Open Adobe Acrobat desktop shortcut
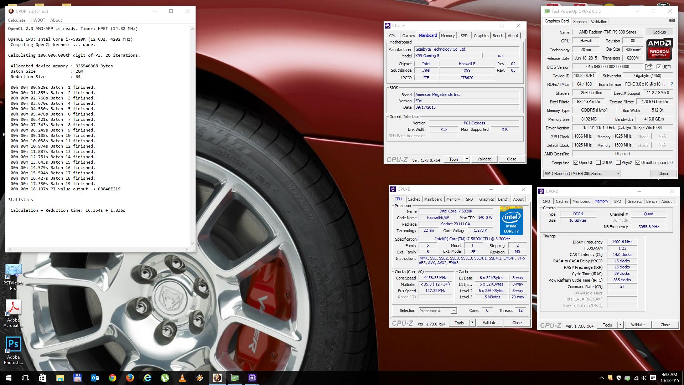Image resolution: width=684 pixels, height=385 pixels. (x=13, y=314)
